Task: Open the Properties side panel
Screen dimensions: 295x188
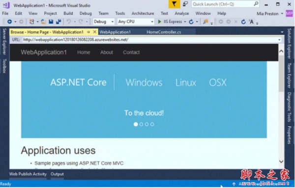Action: click(x=290, y=135)
